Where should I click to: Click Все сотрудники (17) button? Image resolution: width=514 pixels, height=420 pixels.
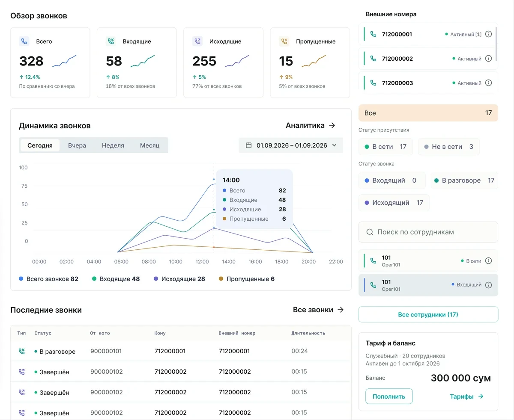(428, 314)
